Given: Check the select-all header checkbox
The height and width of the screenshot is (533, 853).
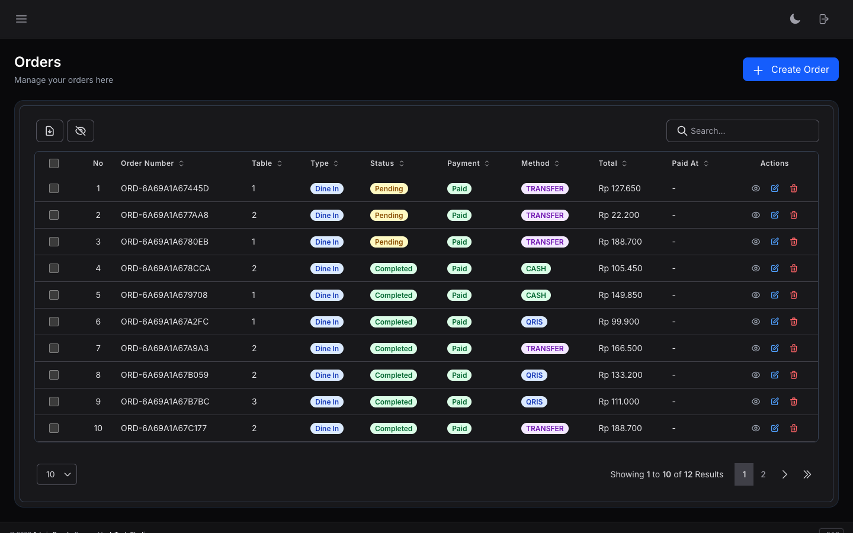Looking at the screenshot, I should (x=54, y=163).
